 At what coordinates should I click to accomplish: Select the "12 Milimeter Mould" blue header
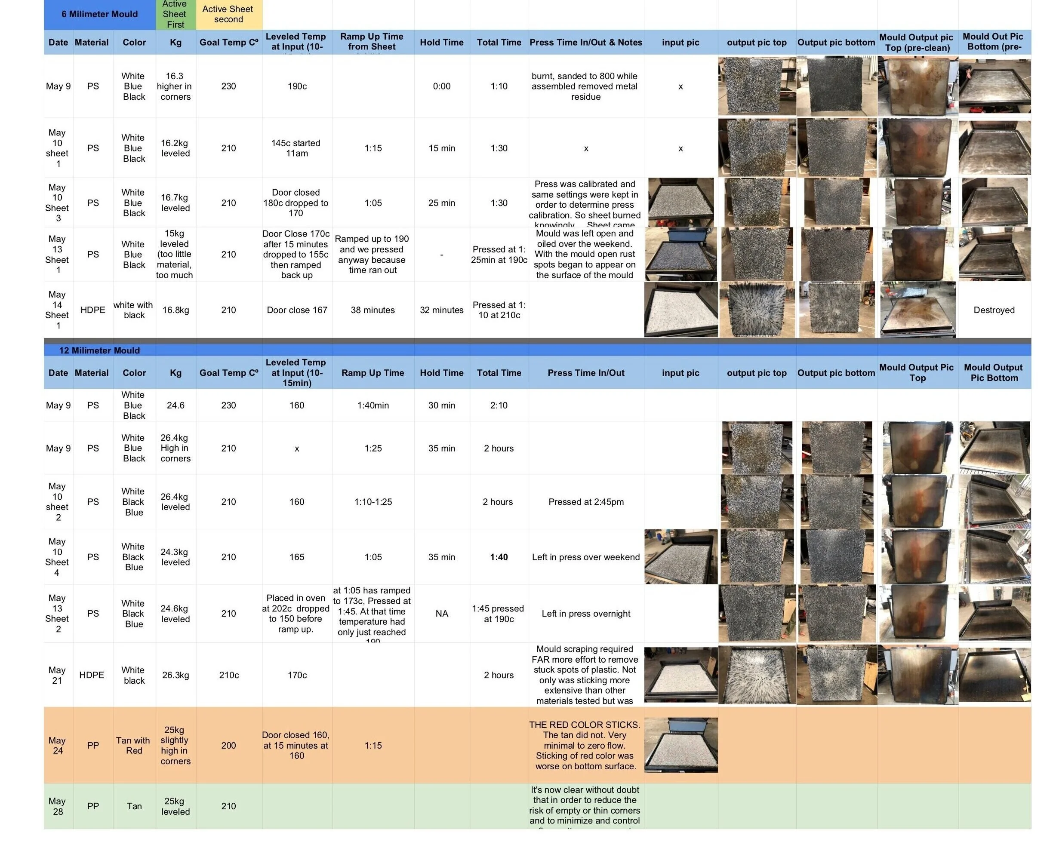click(x=99, y=350)
